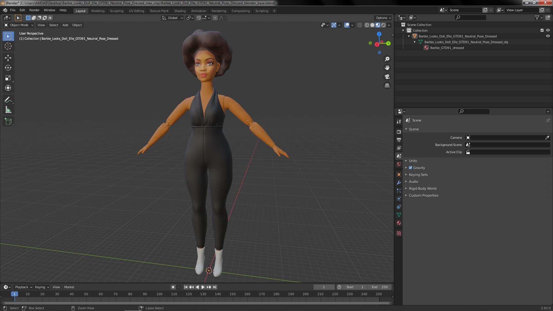Open the Output properties tab
This screenshot has height=311, width=553.
tap(399, 140)
